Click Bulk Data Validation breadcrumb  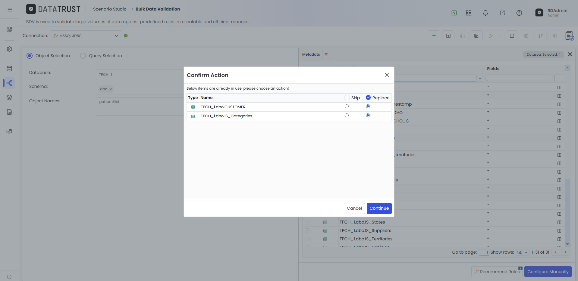point(158,9)
